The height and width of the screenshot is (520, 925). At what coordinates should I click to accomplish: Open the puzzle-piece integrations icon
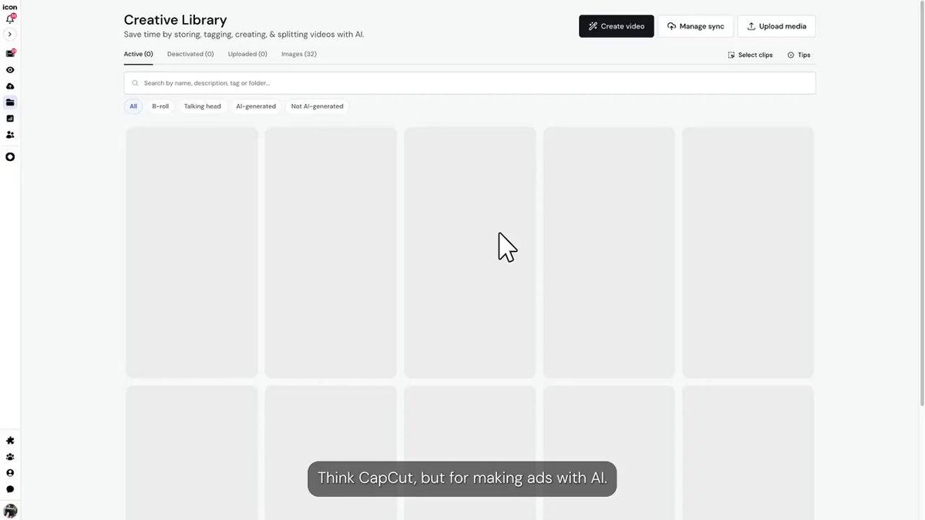tap(10, 441)
